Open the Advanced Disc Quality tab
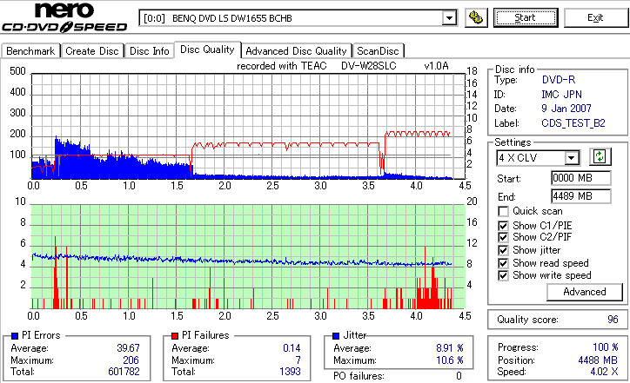This screenshot has width=630, height=383. [296, 51]
